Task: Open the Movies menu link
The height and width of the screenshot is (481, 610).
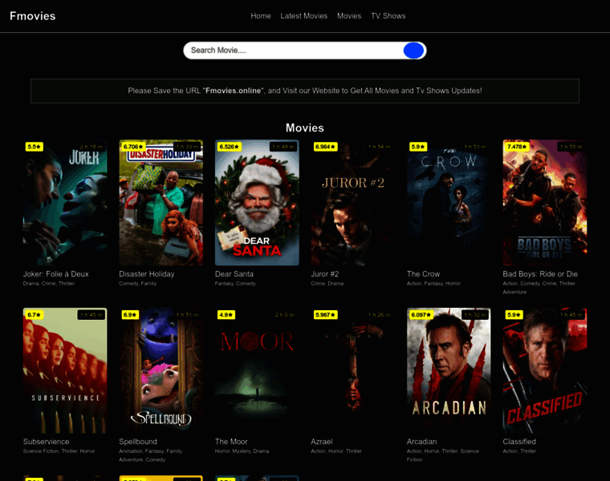Action: [x=349, y=16]
